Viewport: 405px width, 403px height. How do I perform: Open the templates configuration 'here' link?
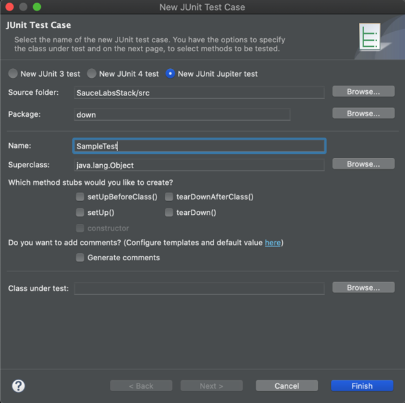273,243
